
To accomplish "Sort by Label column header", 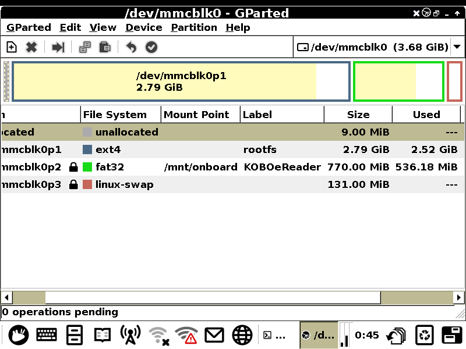I will click(x=282, y=115).
